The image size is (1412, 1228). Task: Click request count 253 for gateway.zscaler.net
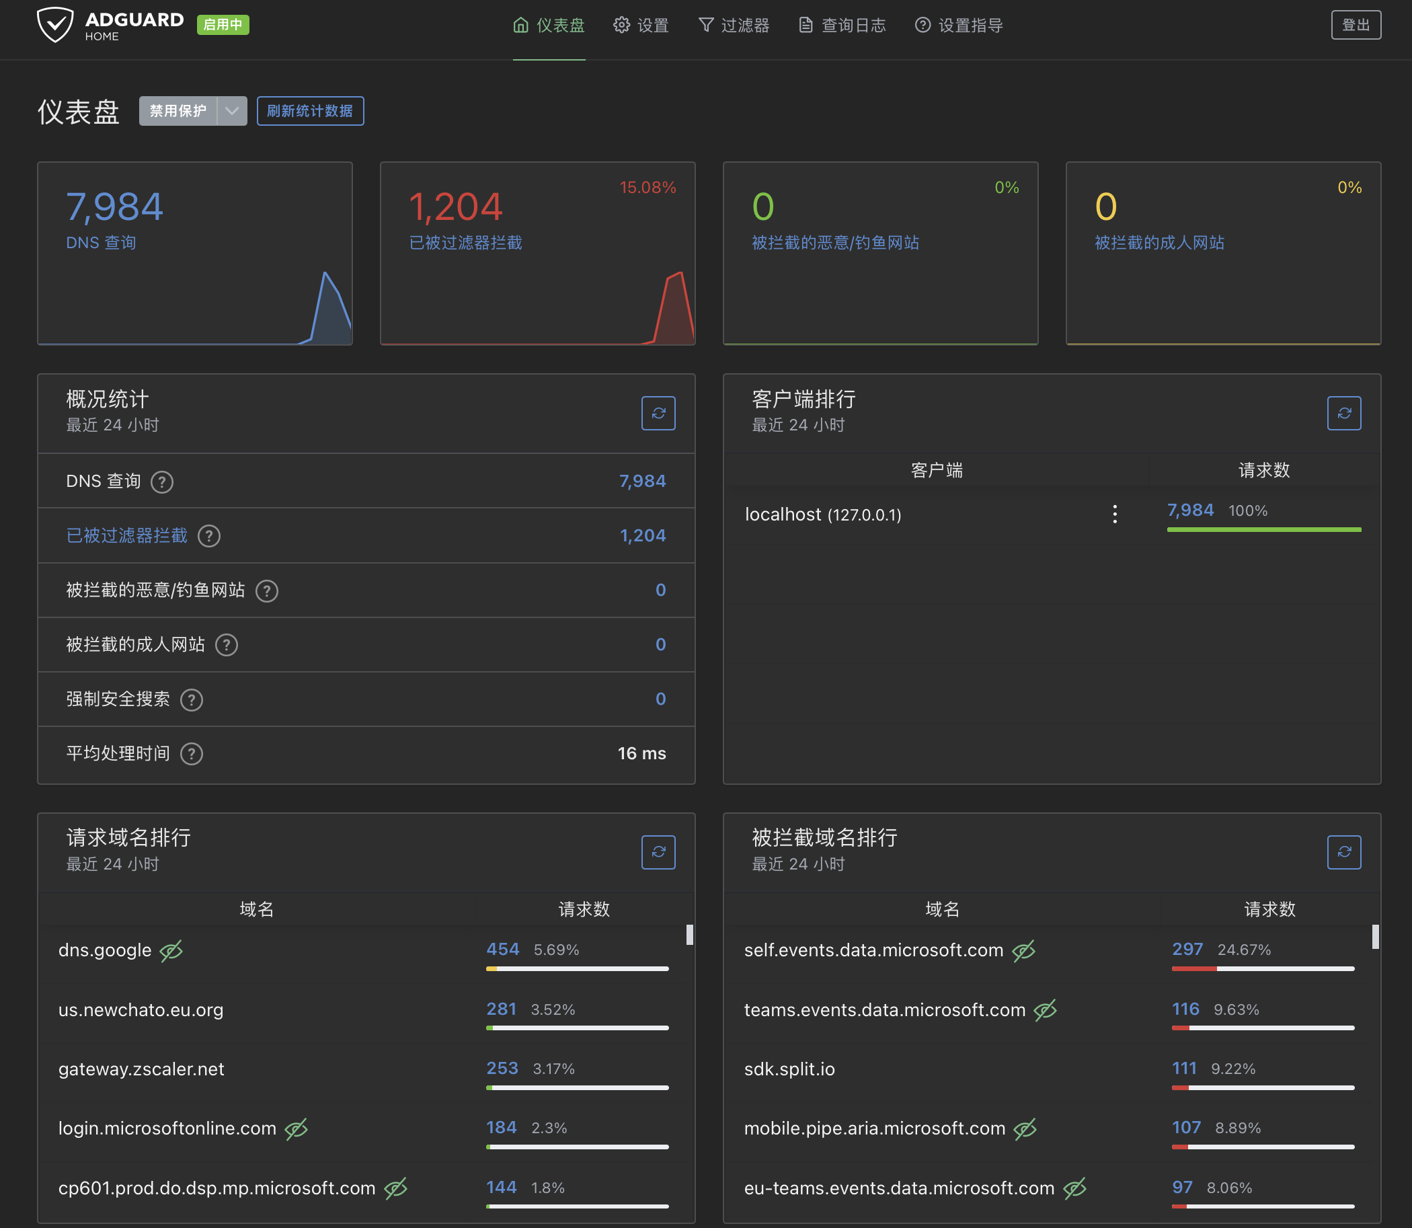coord(502,1069)
